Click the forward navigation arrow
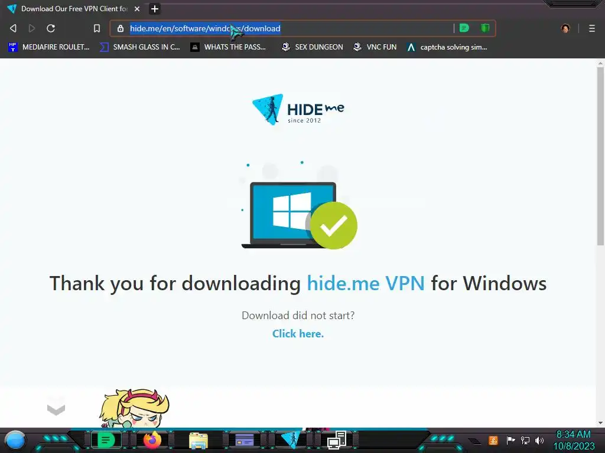 (32, 28)
